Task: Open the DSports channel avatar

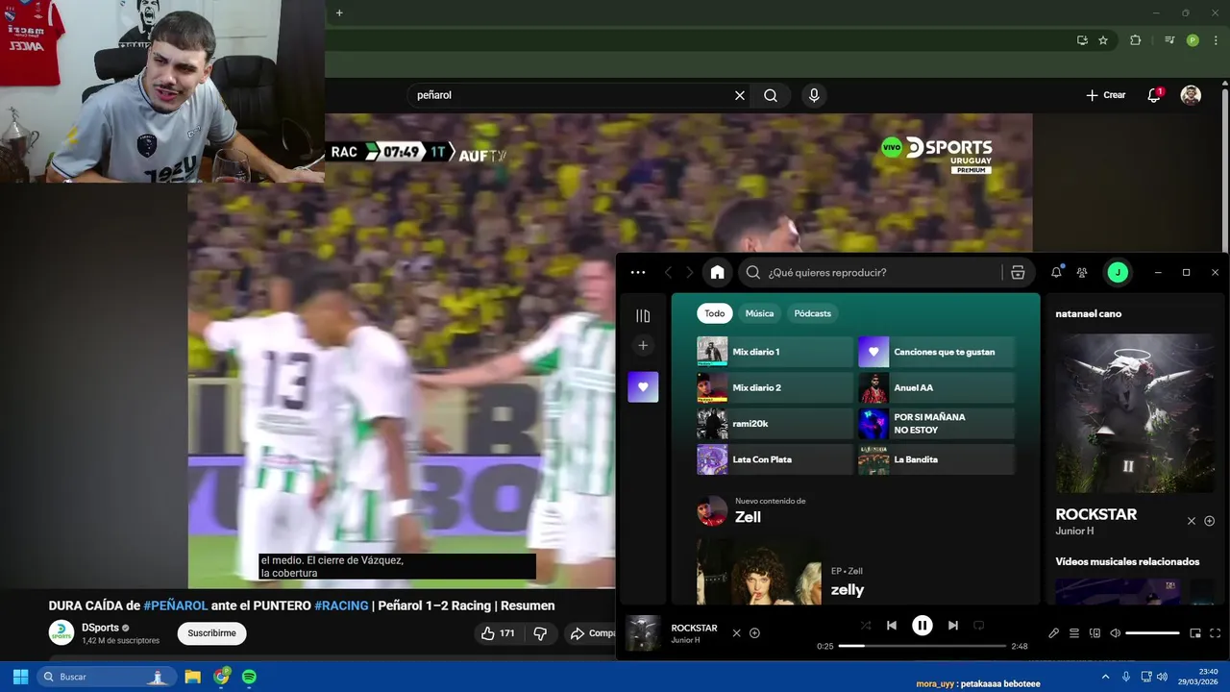Action: [x=61, y=633]
